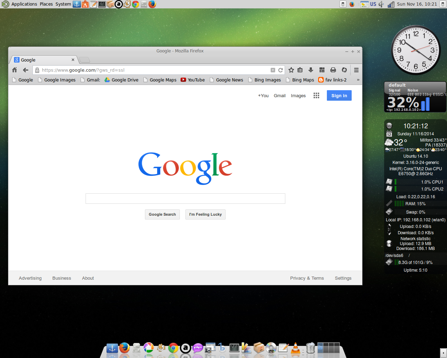Open the Firefox hamburger menu
The height and width of the screenshot is (358, 447).
(x=356, y=70)
